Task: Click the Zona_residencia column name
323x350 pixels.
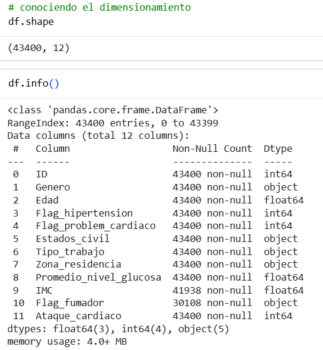Action: click(78, 265)
